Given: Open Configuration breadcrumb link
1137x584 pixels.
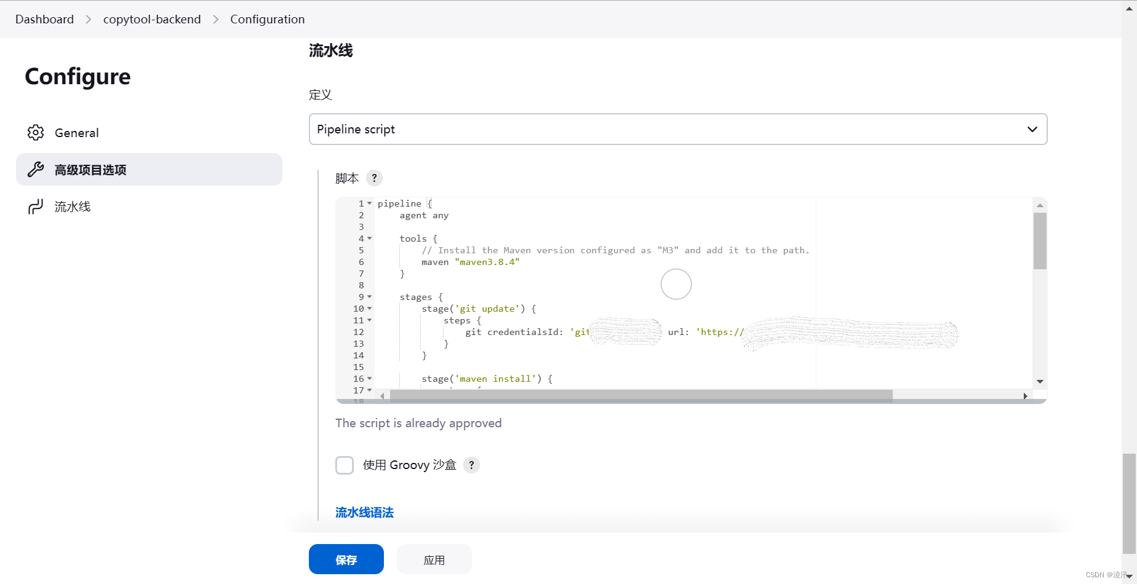Looking at the screenshot, I should (268, 20).
